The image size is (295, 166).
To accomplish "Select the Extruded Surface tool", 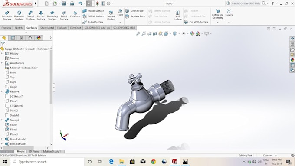I will (x=7, y=16).
